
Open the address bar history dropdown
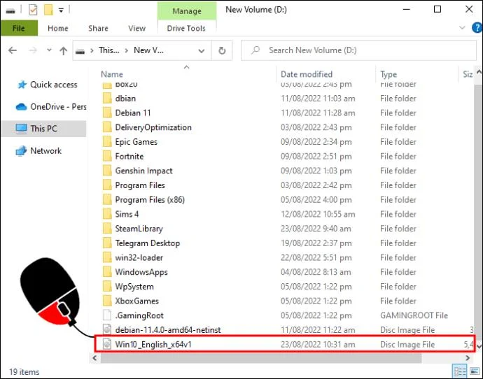(202, 50)
